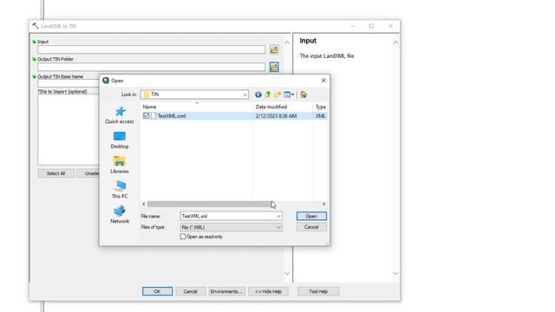The width and height of the screenshot is (555, 312).
Task: Click browse folder icon beside Input field
Action: [x=274, y=49]
